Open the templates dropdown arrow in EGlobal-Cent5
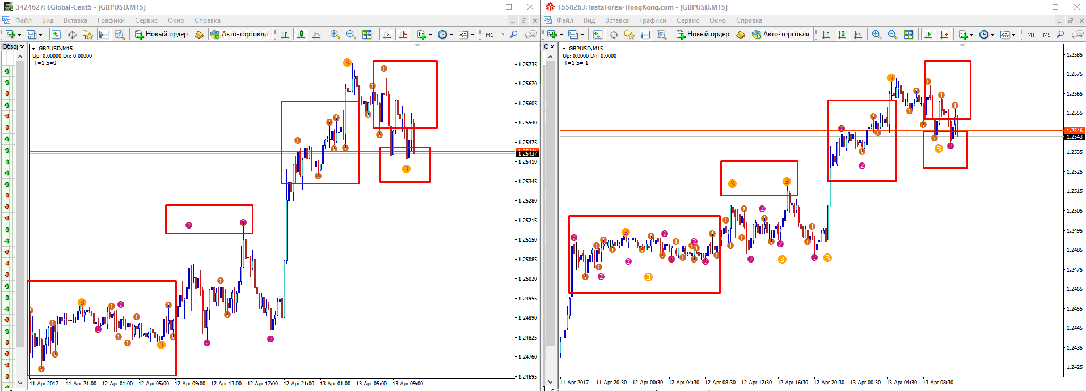The width and height of the screenshot is (1086, 391). tap(472, 35)
